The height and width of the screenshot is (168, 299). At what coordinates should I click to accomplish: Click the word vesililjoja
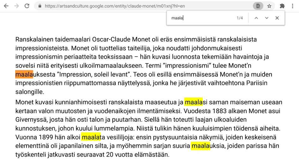tap(120, 137)
